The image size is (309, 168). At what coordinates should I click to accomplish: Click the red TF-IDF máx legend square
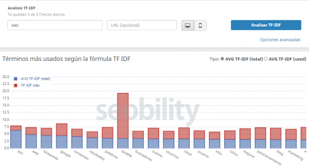coord(15,86)
